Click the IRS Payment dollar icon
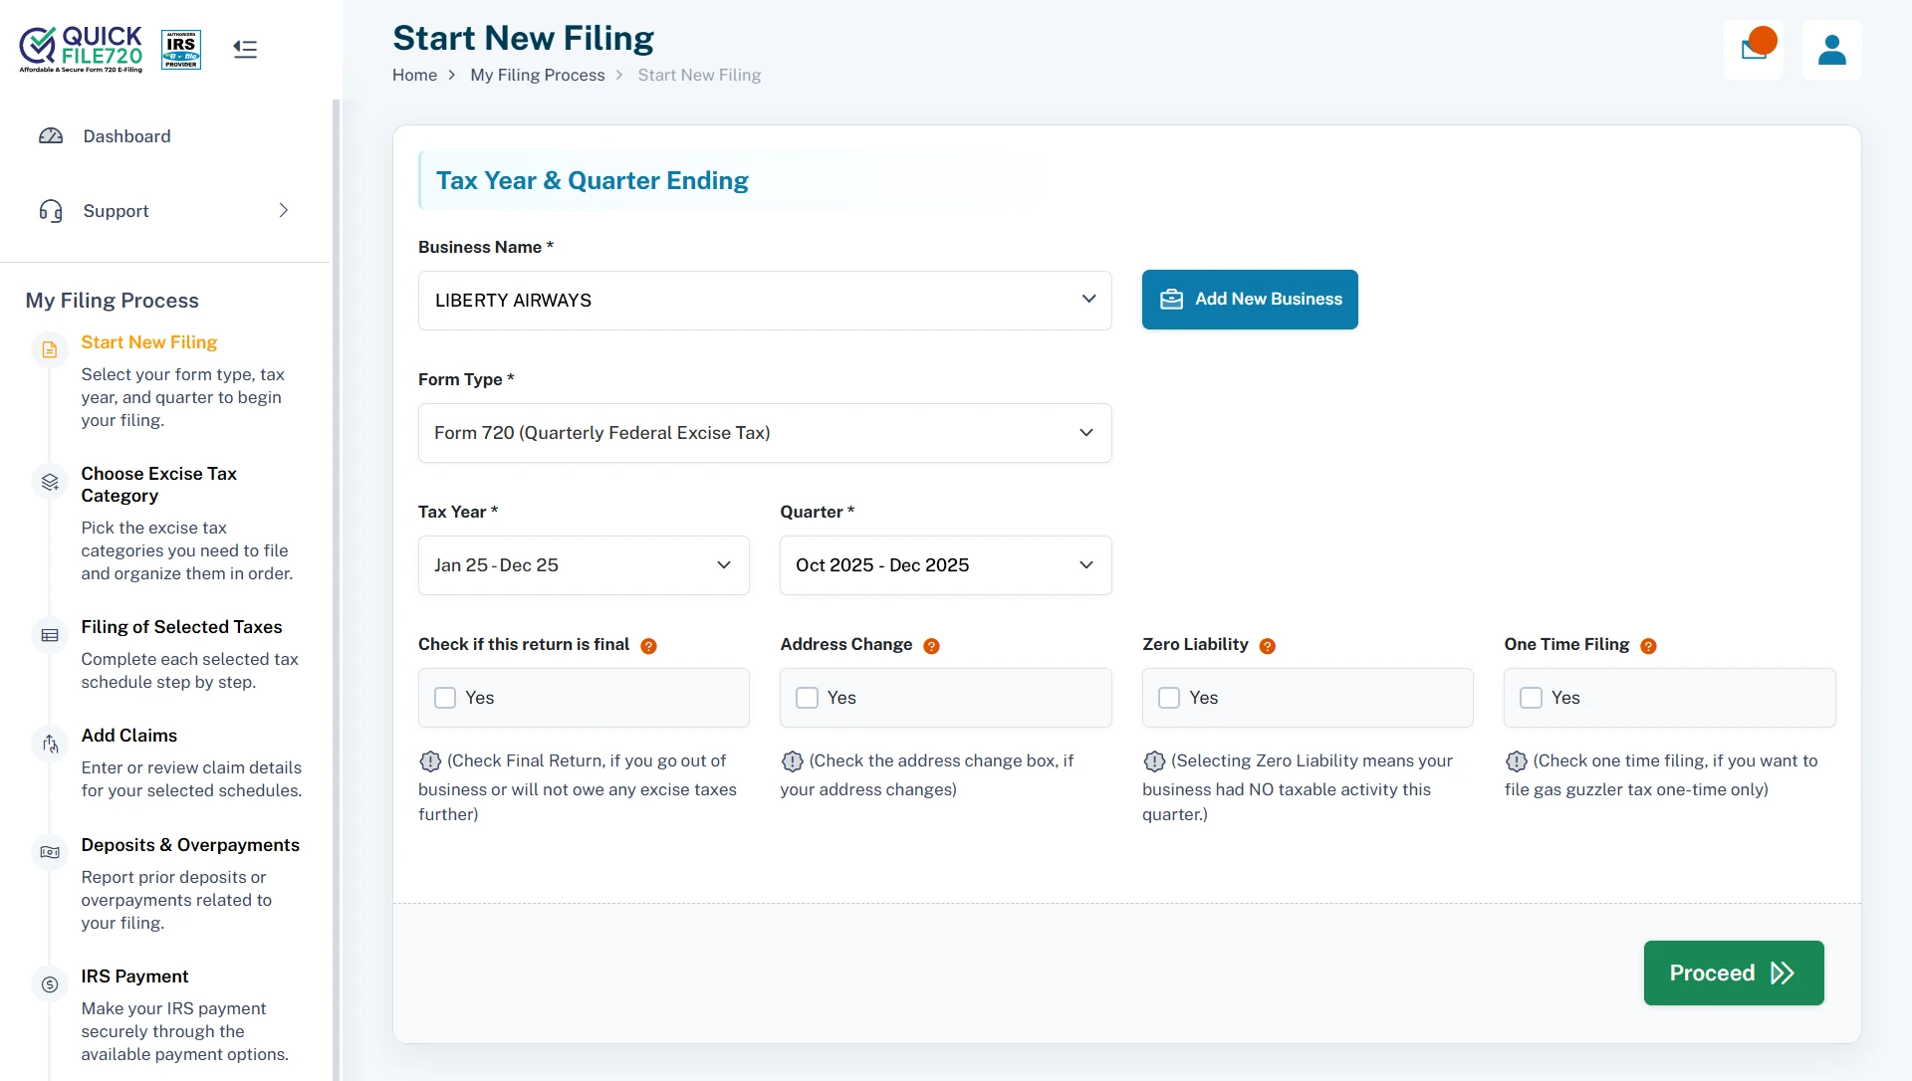This screenshot has height=1081, width=1912. pos(51,983)
